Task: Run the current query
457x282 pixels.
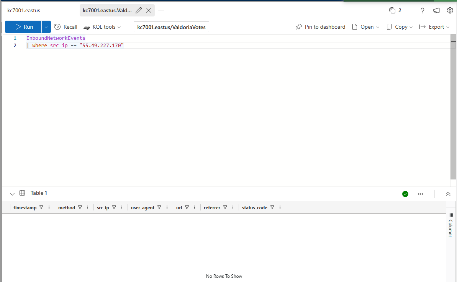Action: tap(24, 27)
